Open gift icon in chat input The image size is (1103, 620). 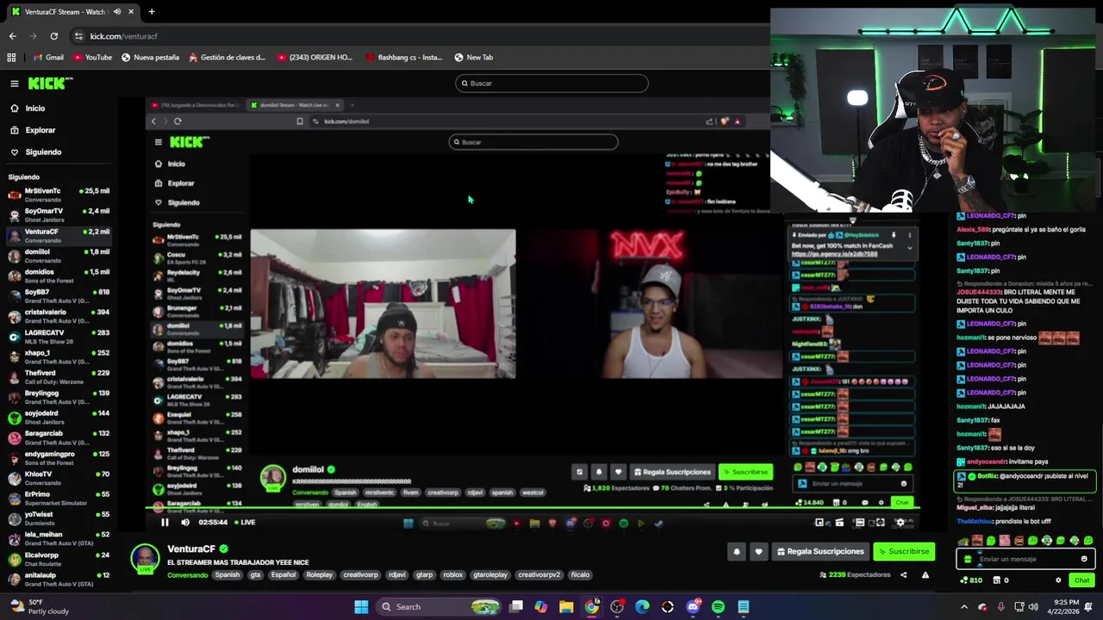[968, 559]
